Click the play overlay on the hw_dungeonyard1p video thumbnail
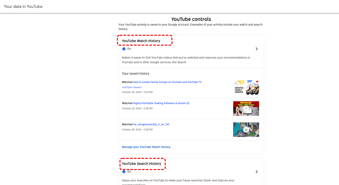 (246, 129)
